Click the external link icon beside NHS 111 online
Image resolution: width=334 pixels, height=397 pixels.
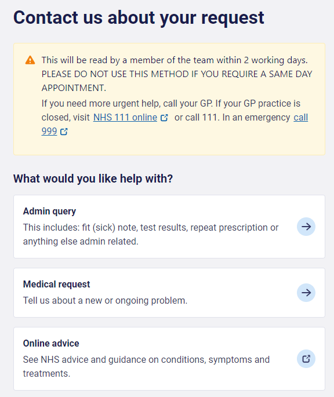click(164, 118)
